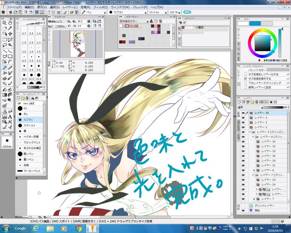The width and height of the screenshot is (291, 233).
Task: Collapse the レイヤー 6 folder
Action: click(x=253, y=137)
